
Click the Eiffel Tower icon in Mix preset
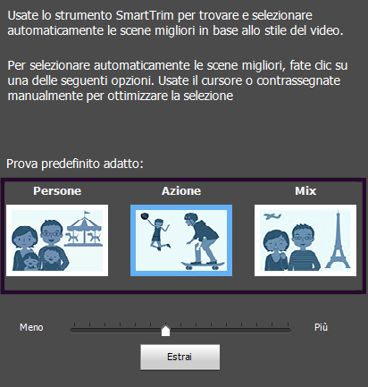[x=338, y=240]
